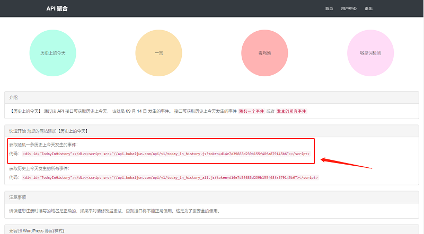The width and height of the screenshot is (424, 234).
Task: Select the 历史上的今天 green circle
Action: [x=52, y=53]
